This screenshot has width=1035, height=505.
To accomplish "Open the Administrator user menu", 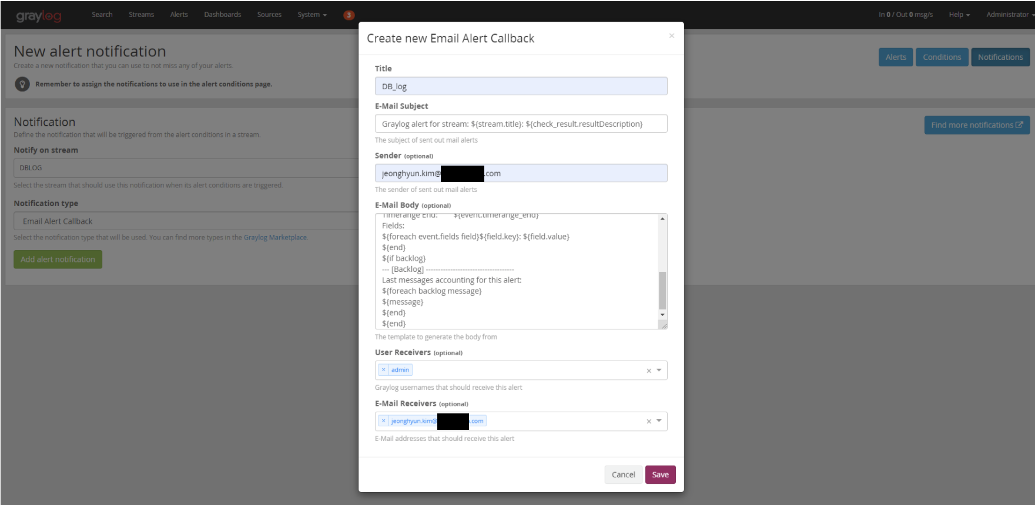I will tap(1009, 15).
